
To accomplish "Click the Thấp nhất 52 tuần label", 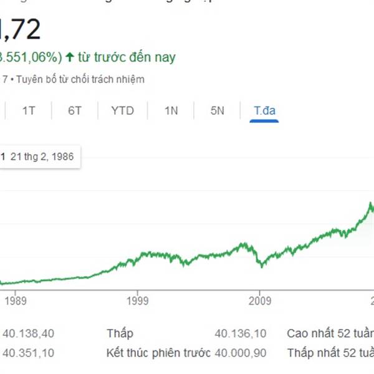I will tap(330, 353).
